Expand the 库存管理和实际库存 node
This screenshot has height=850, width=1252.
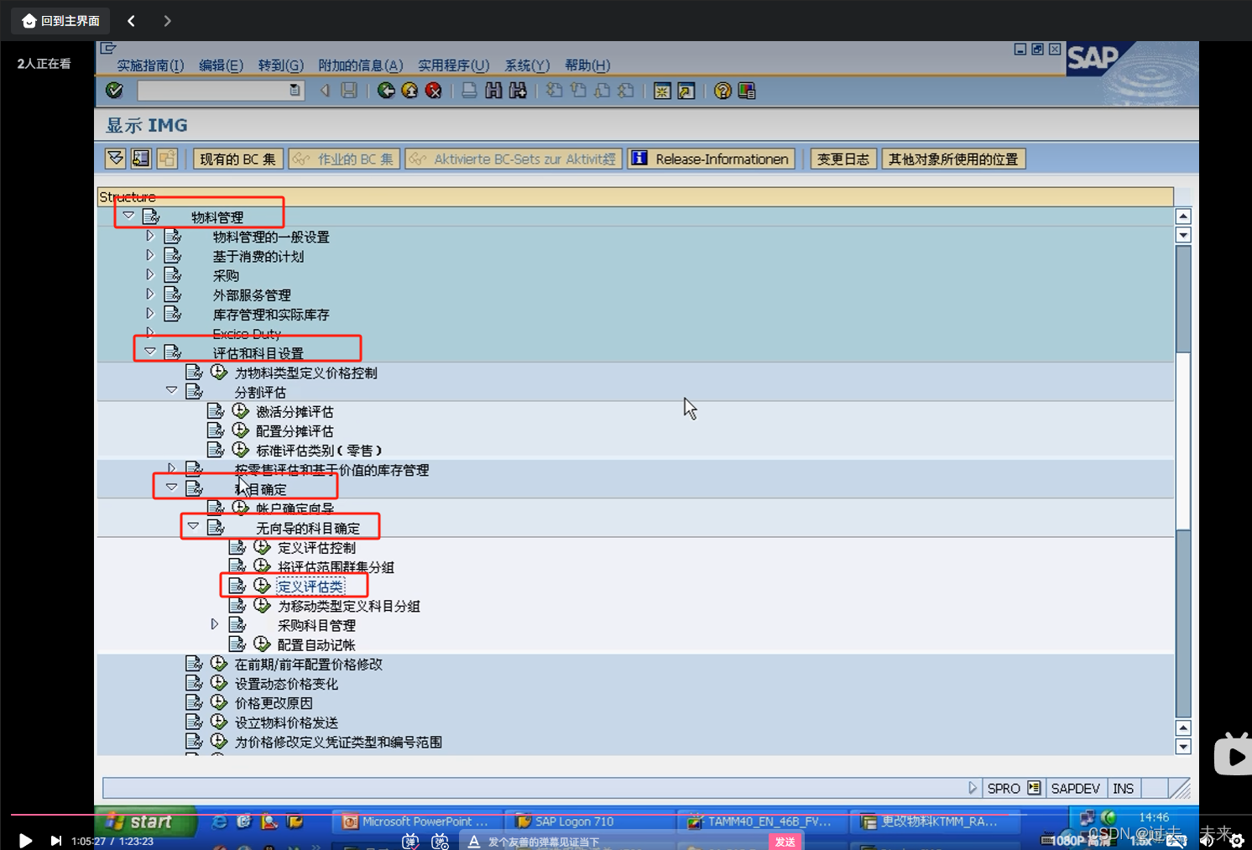click(150, 313)
